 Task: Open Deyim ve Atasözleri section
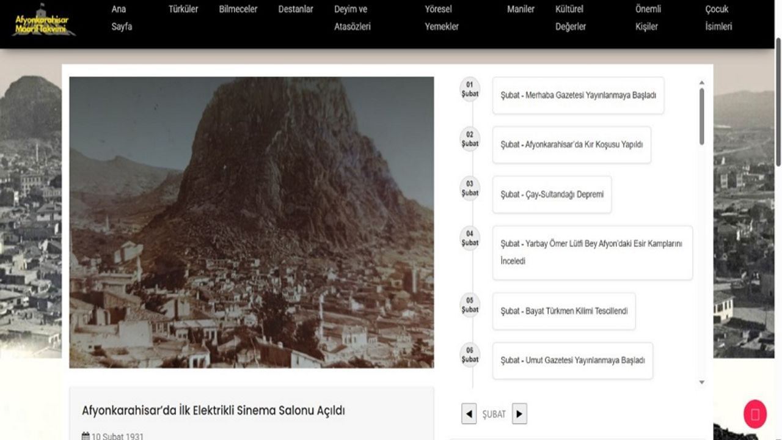[352, 18]
